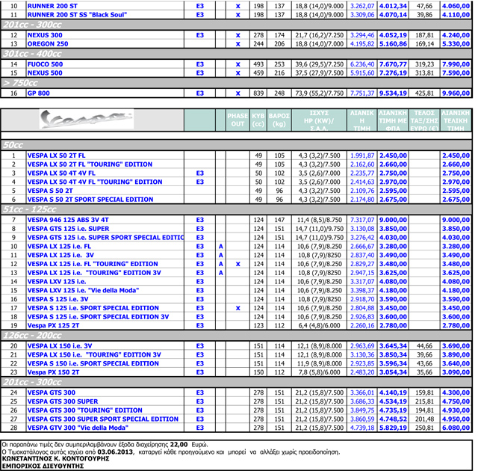Open VESPA 946 125 ABS 3V 4T model
The height and width of the screenshot is (471, 478).
click(x=67, y=219)
